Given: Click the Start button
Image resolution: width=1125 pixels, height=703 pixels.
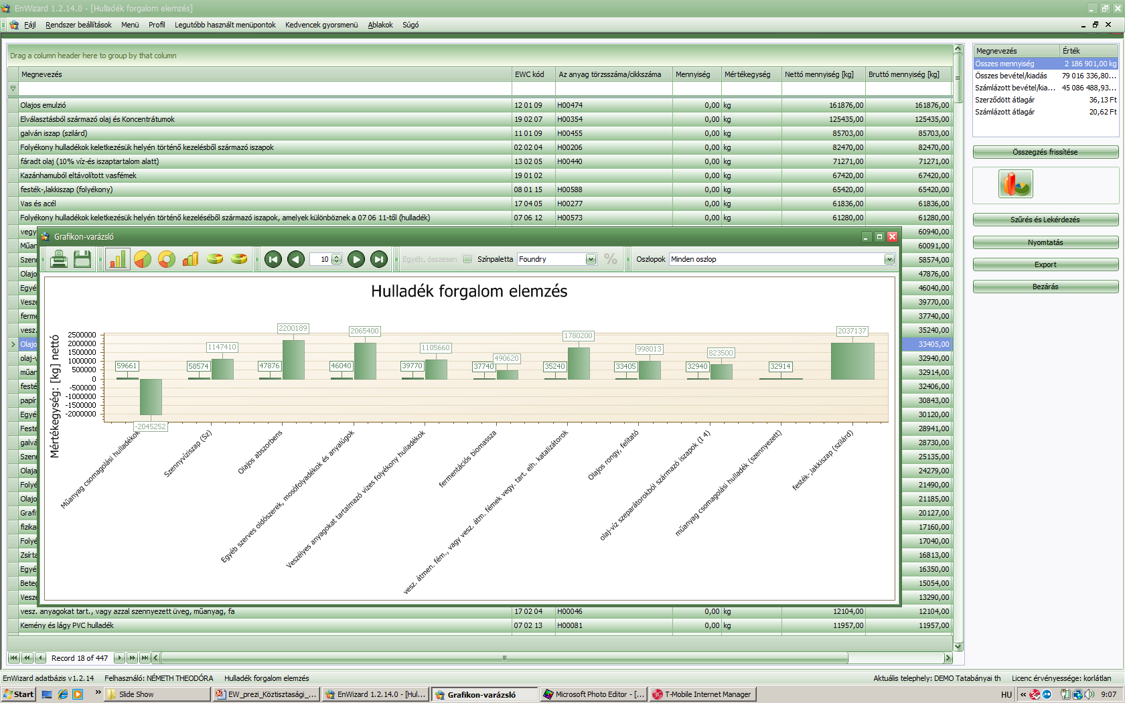Looking at the screenshot, I should (x=18, y=694).
